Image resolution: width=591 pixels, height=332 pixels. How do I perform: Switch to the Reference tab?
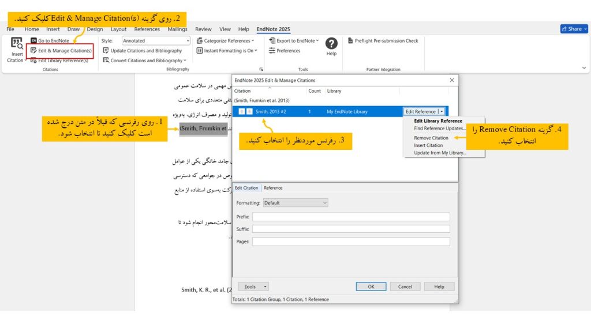point(272,187)
